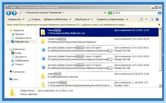Viewport: 166px width, 103px height.
Task: Go forward with the Forward arrow button
Action: coord(14,13)
